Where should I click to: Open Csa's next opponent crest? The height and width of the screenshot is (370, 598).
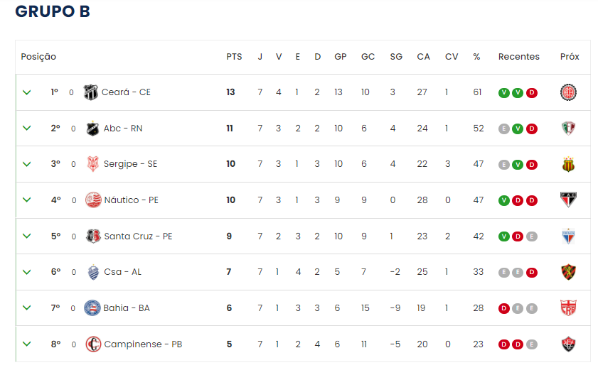[x=568, y=272]
